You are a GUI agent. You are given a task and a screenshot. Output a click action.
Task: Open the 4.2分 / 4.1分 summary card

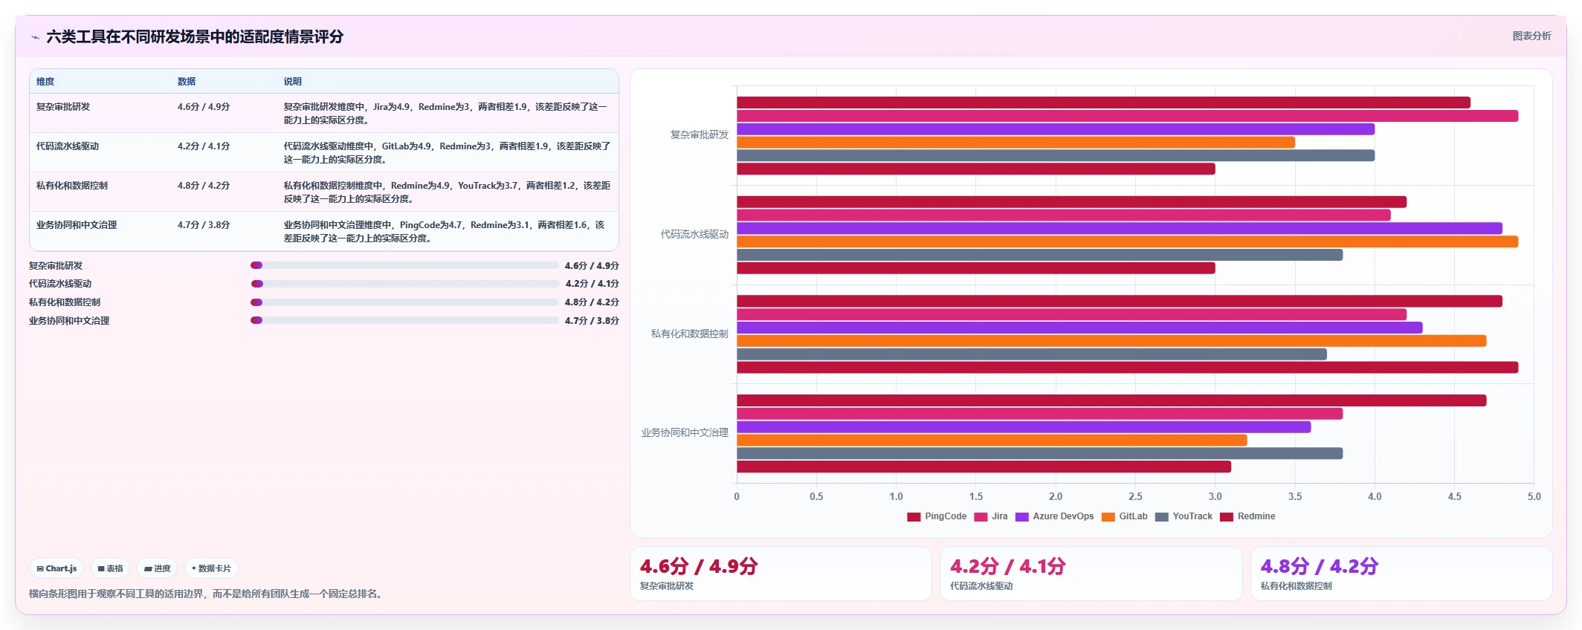click(x=1091, y=574)
